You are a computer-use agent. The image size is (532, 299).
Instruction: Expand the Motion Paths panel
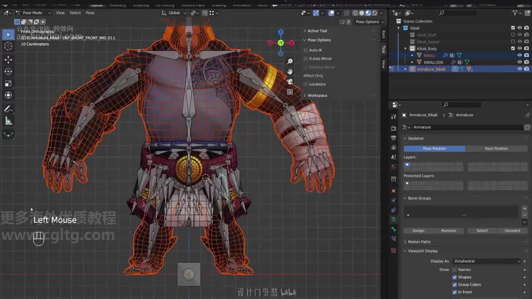pos(419,242)
